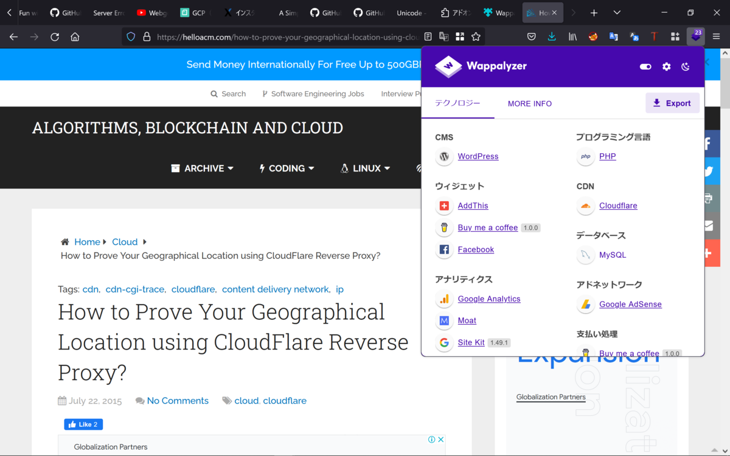
Task: Click the Facebook Like 2 button
Action: point(83,424)
